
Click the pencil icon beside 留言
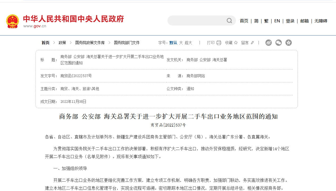click(x=252, y=43)
